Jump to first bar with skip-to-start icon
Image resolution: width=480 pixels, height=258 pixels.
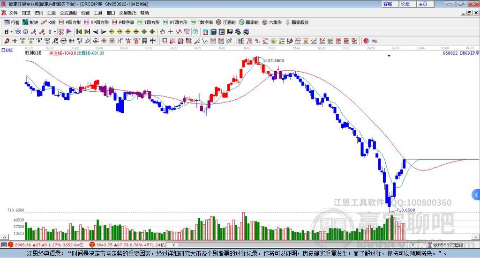click(x=79, y=32)
